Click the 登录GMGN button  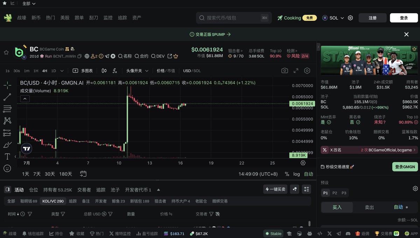(x=405, y=167)
